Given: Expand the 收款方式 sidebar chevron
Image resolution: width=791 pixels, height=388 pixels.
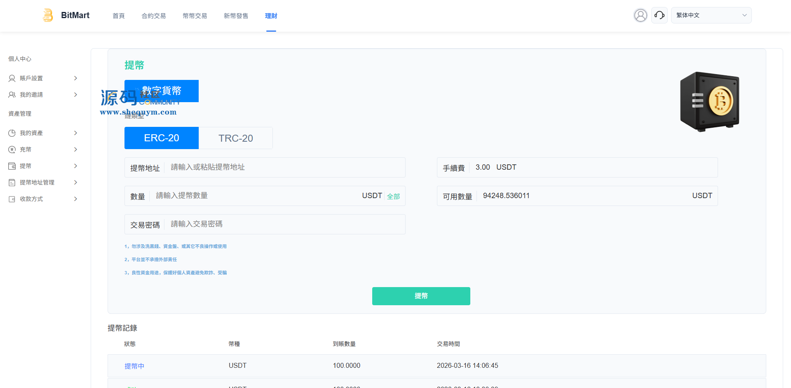Looking at the screenshot, I should click(x=75, y=199).
